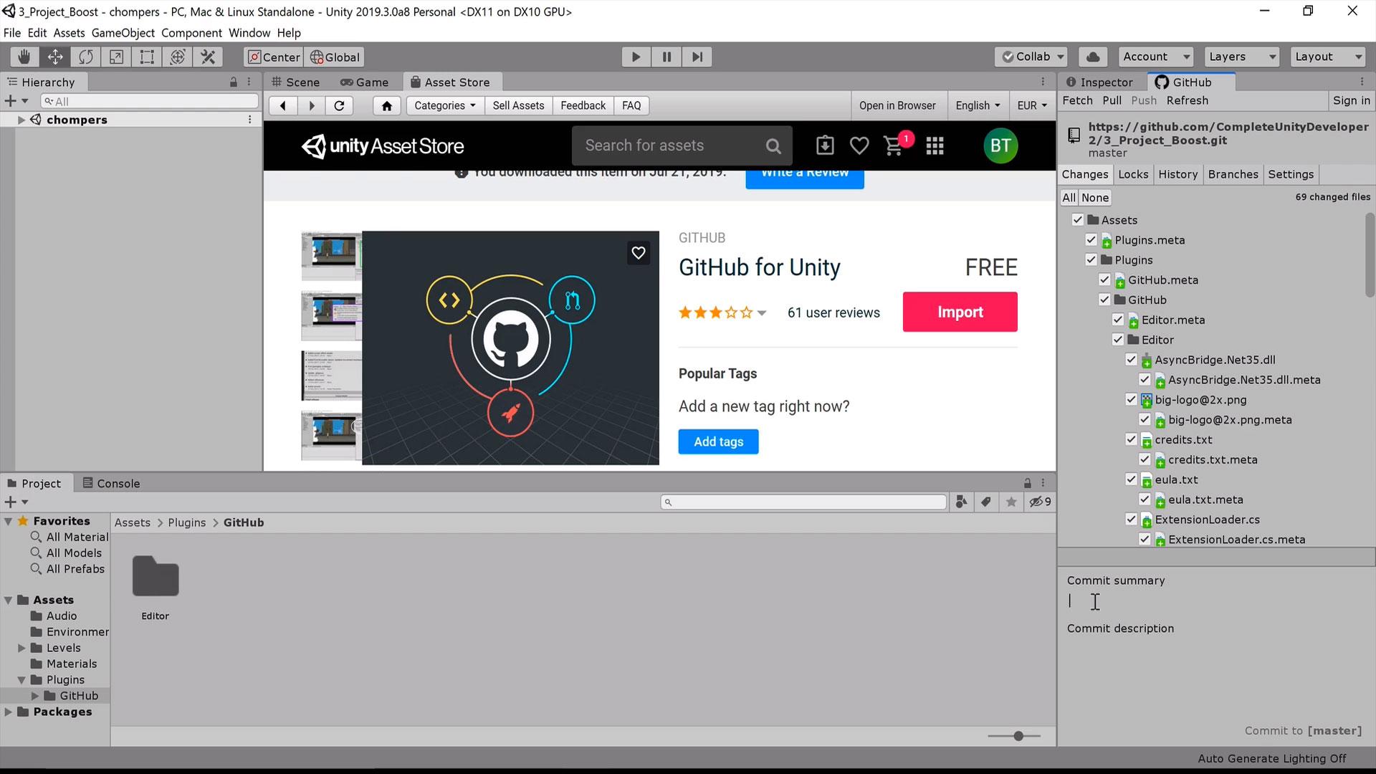
Task: Uncheck the credits.txt checkbox
Action: 1132,439
